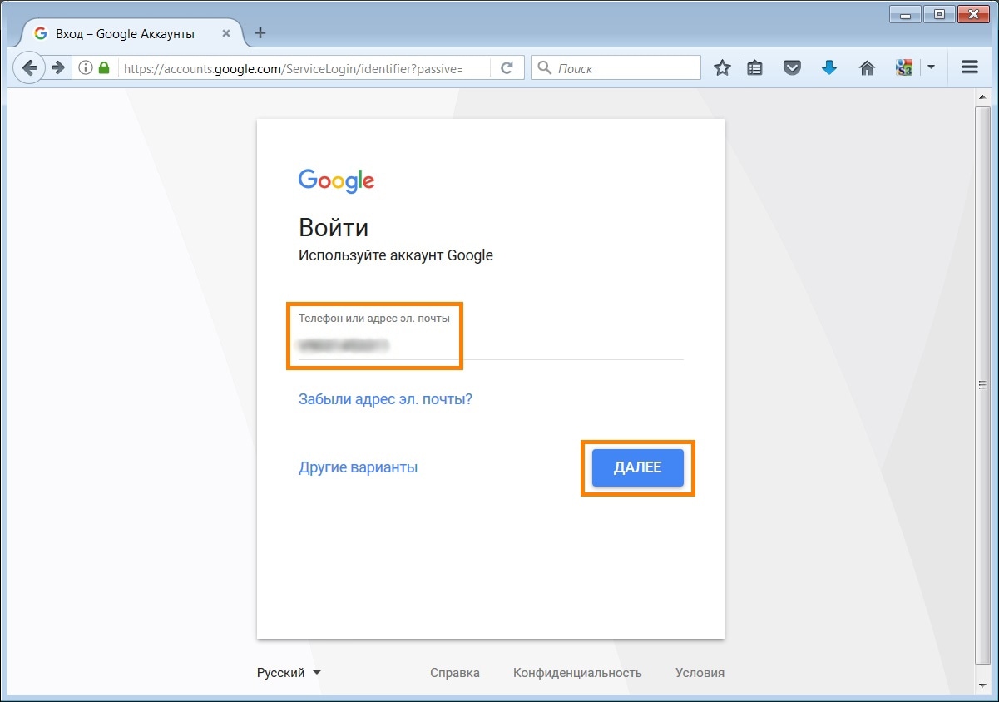This screenshot has height=702, width=999.
Task: Open the 'Справка' help link
Action: pos(455,673)
